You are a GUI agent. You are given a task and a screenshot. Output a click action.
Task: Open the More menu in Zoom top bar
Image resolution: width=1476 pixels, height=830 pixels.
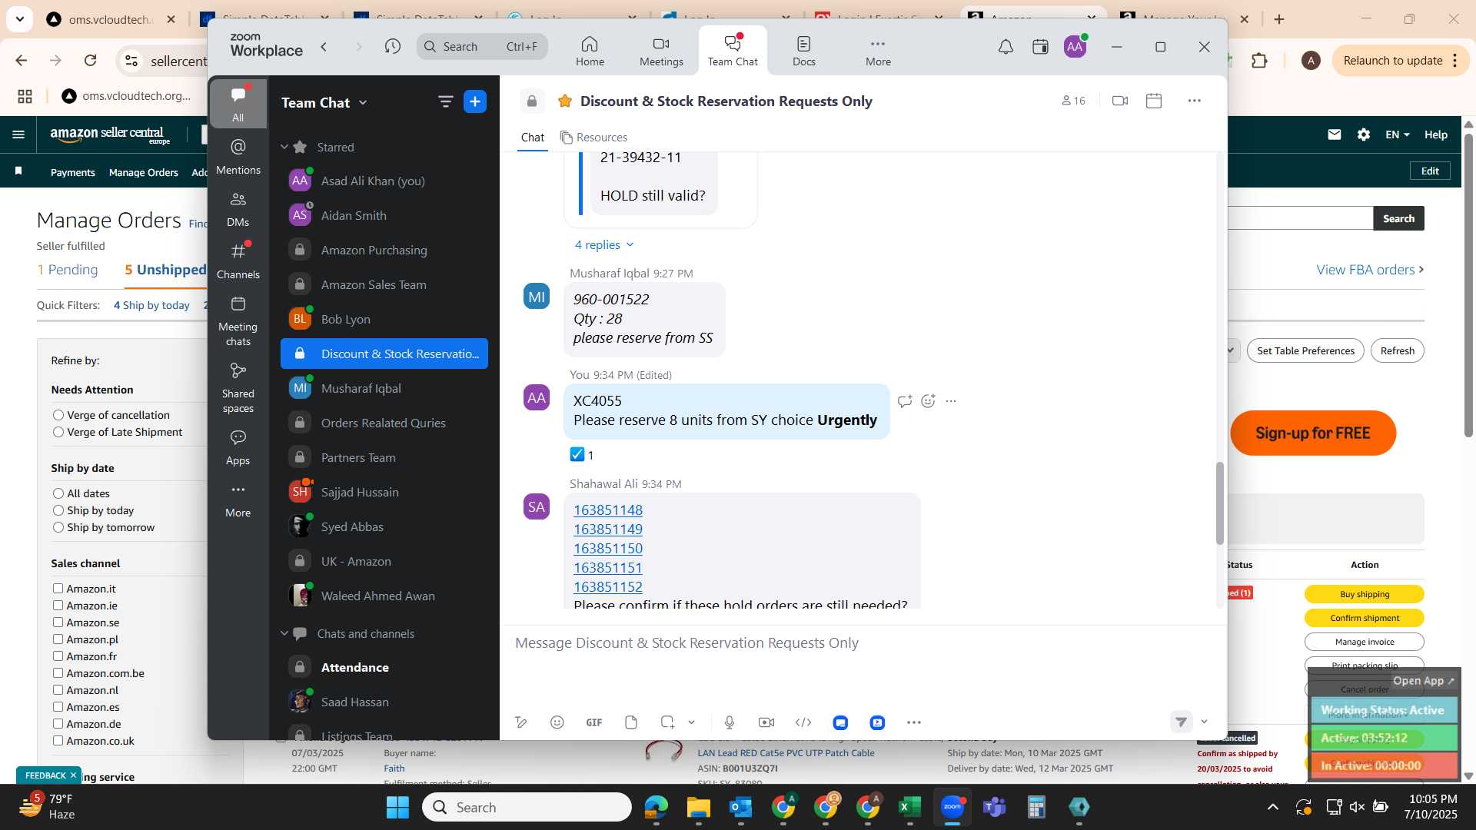(878, 51)
